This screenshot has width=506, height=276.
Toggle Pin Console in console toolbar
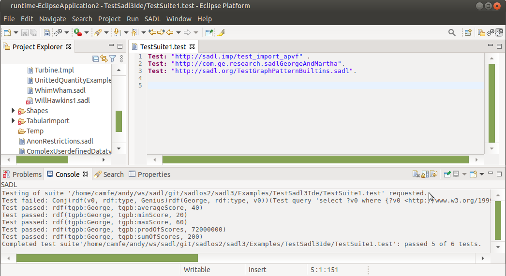pyautogui.click(x=447, y=174)
